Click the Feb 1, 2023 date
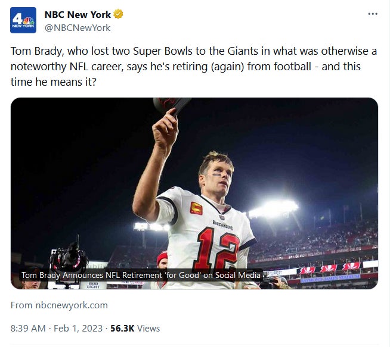Screen dimensions: 390x347 [79, 328]
